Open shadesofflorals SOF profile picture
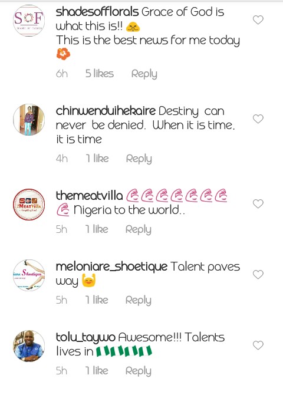 click(x=29, y=21)
